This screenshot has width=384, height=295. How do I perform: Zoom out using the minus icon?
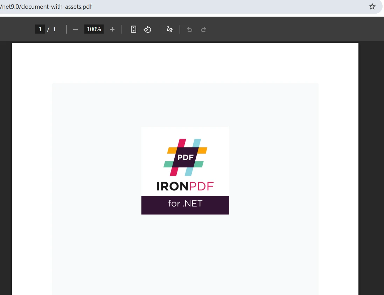(x=75, y=29)
